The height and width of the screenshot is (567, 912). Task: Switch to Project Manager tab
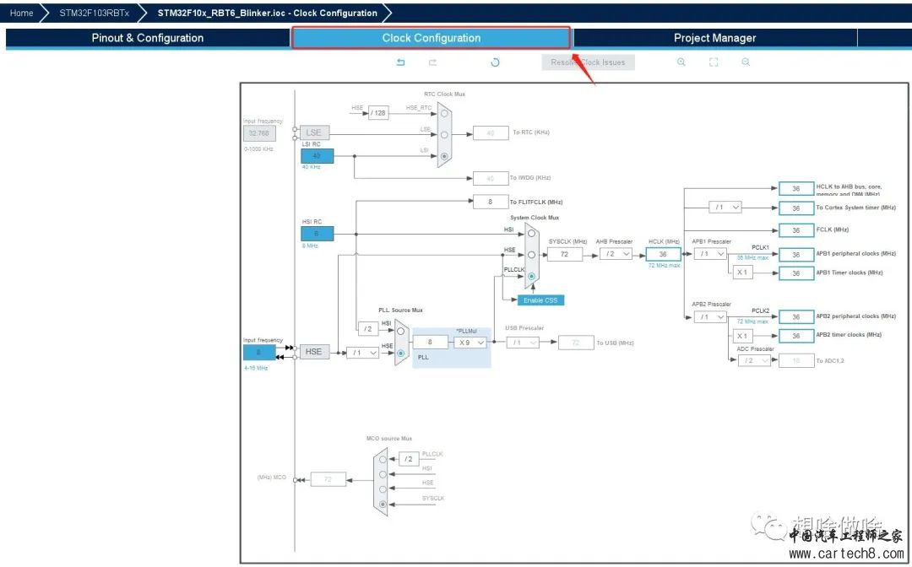[715, 38]
